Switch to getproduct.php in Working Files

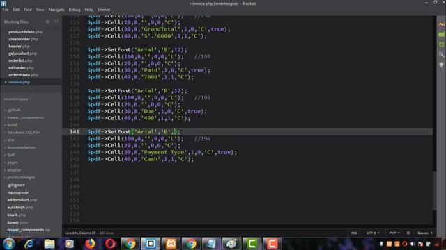coord(22,53)
